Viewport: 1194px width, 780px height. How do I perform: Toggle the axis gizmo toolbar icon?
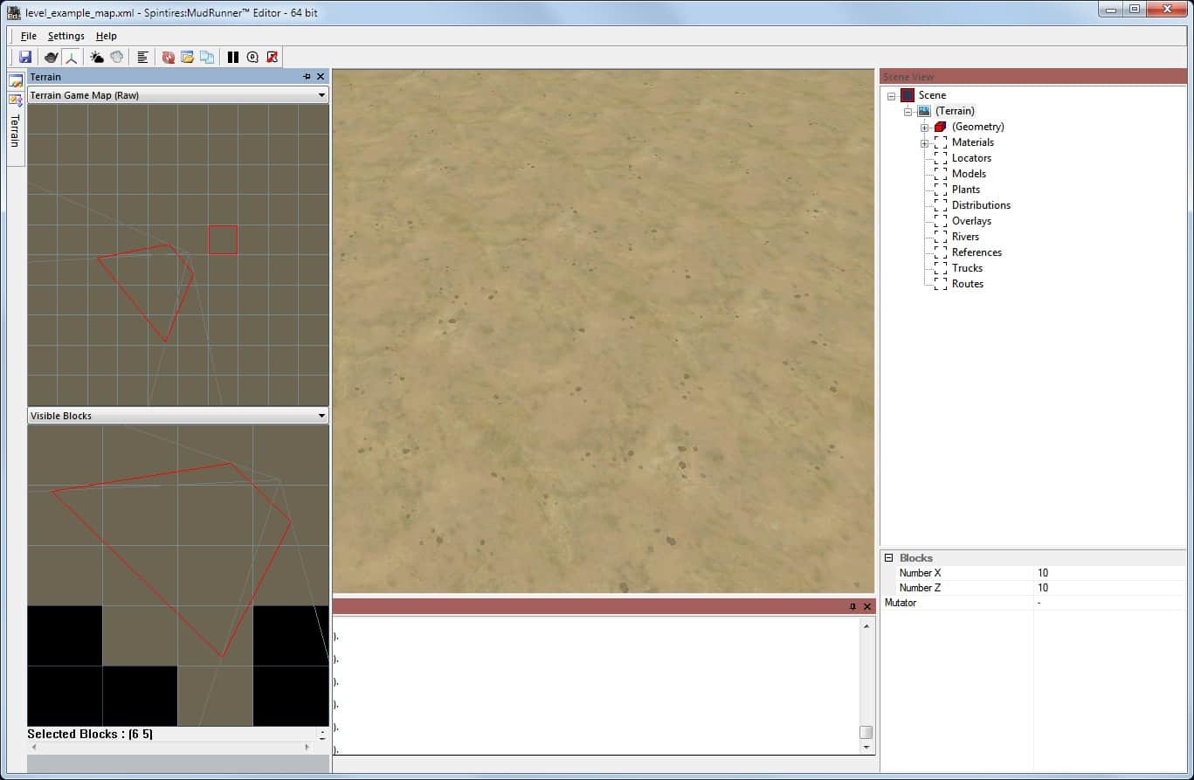click(x=71, y=57)
